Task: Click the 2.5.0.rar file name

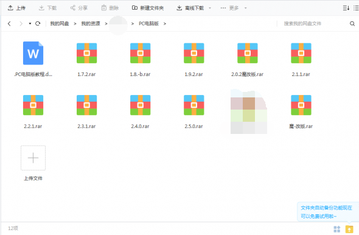Action: click(193, 126)
